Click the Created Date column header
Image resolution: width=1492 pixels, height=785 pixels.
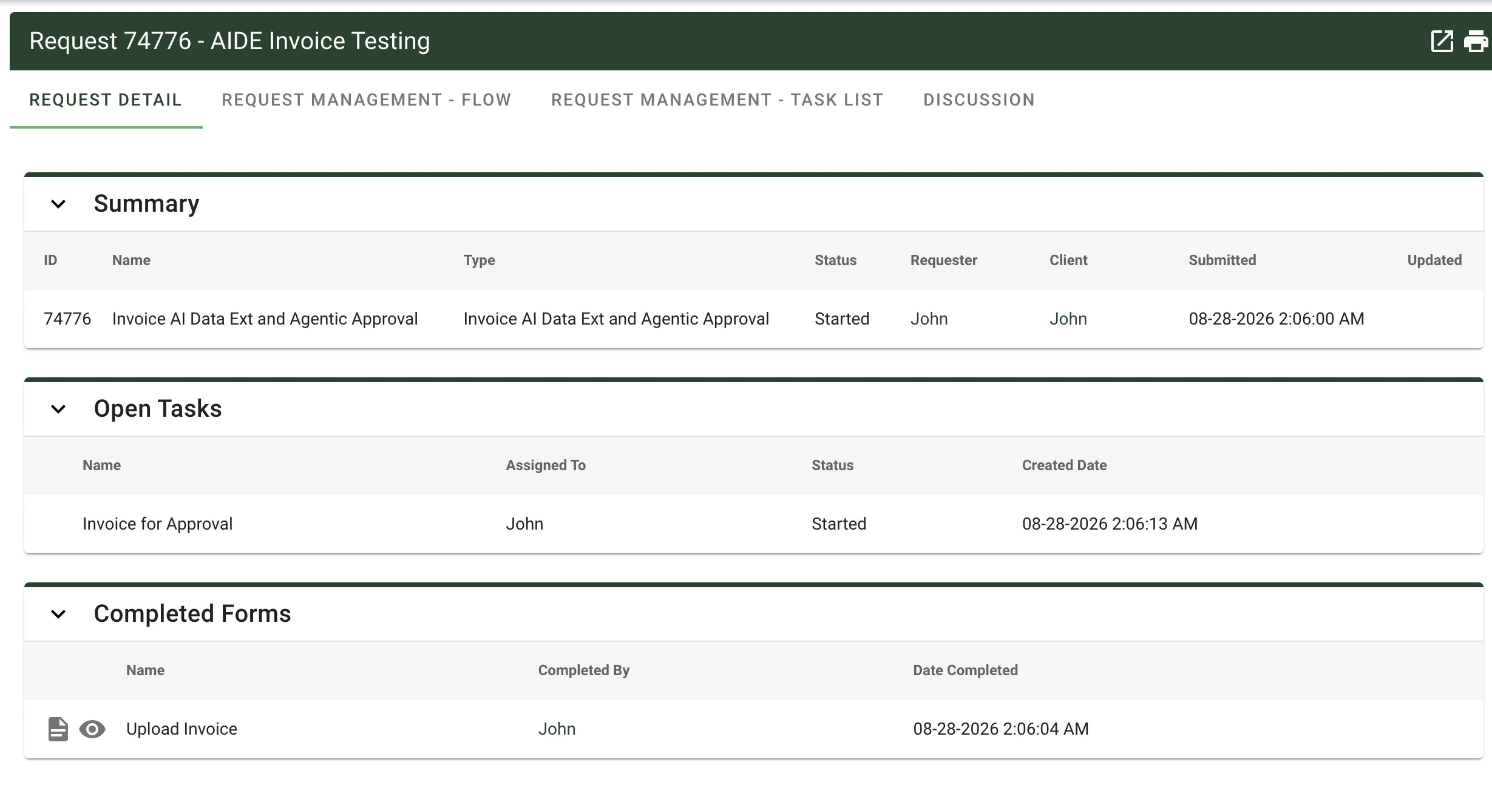click(x=1064, y=465)
